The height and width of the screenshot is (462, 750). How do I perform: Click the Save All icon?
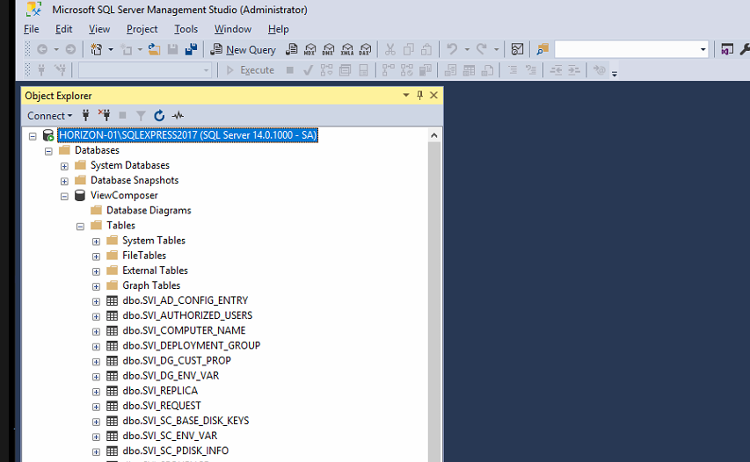coord(192,49)
